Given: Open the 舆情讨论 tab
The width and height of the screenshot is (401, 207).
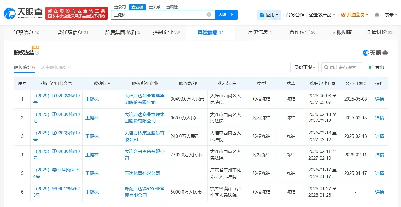Looking at the screenshot, I should tap(380, 32).
